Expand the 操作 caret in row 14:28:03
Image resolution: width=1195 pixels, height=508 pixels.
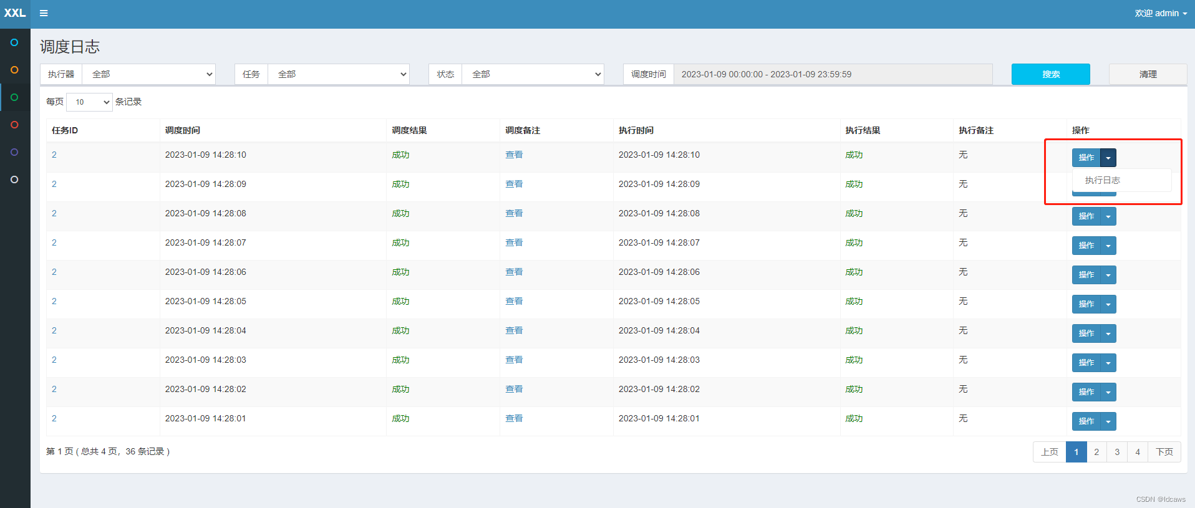point(1108,363)
